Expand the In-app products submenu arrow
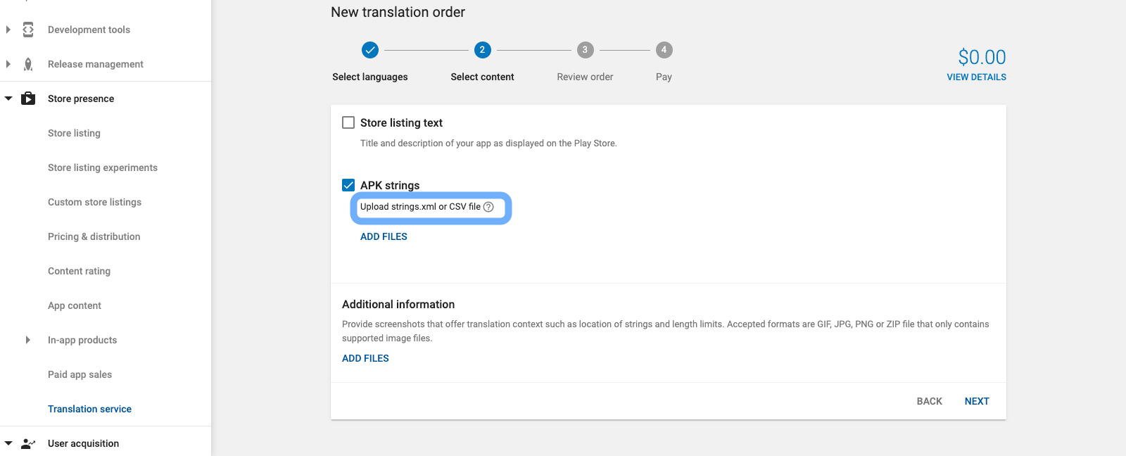The width and height of the screenshot is (1126, 456). pos(28,340)
